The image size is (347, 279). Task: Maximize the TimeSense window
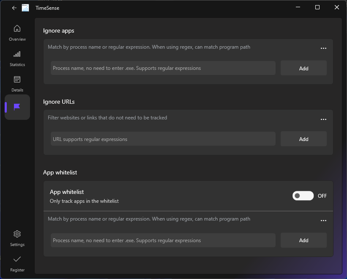coord(317,7)
